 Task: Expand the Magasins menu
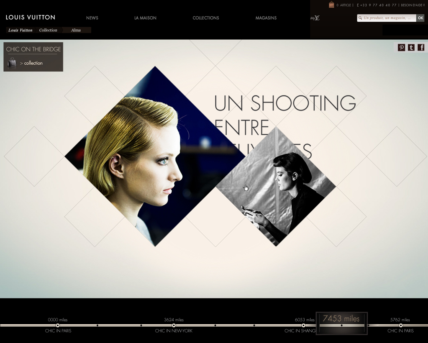point(266,18)
